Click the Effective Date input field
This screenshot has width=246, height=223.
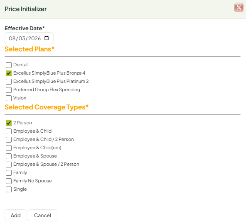click(x=29, y=38)
